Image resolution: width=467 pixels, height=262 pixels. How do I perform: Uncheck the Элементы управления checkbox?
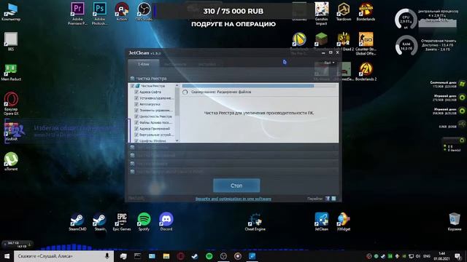click(136, 110)
